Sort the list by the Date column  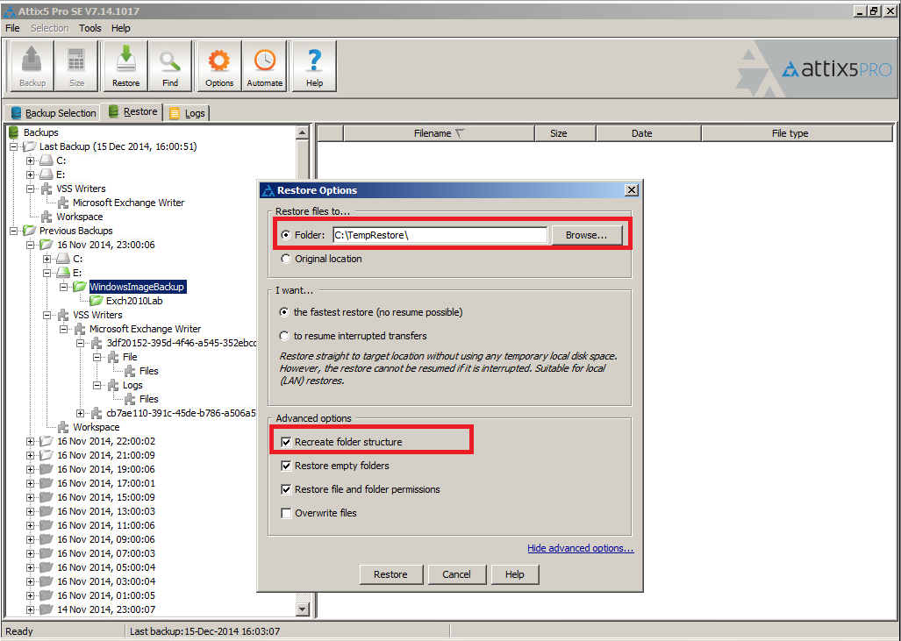click(x=648, y=133)
